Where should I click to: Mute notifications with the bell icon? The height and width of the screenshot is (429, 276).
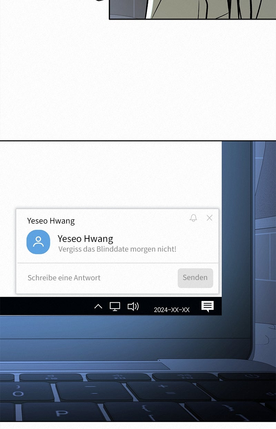pos(193,218)
